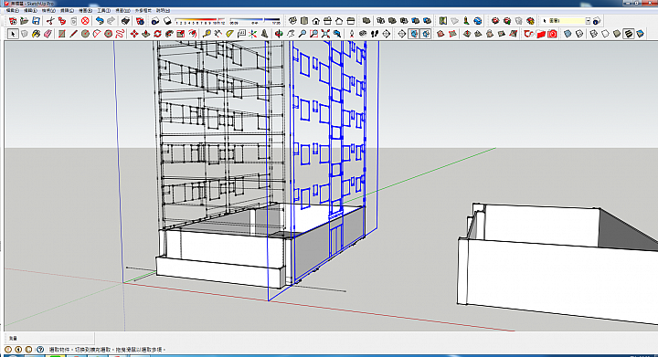This screenshot has width=658, height=357.
Task: Choose the Follow Me tool
Action: [170, 34]
